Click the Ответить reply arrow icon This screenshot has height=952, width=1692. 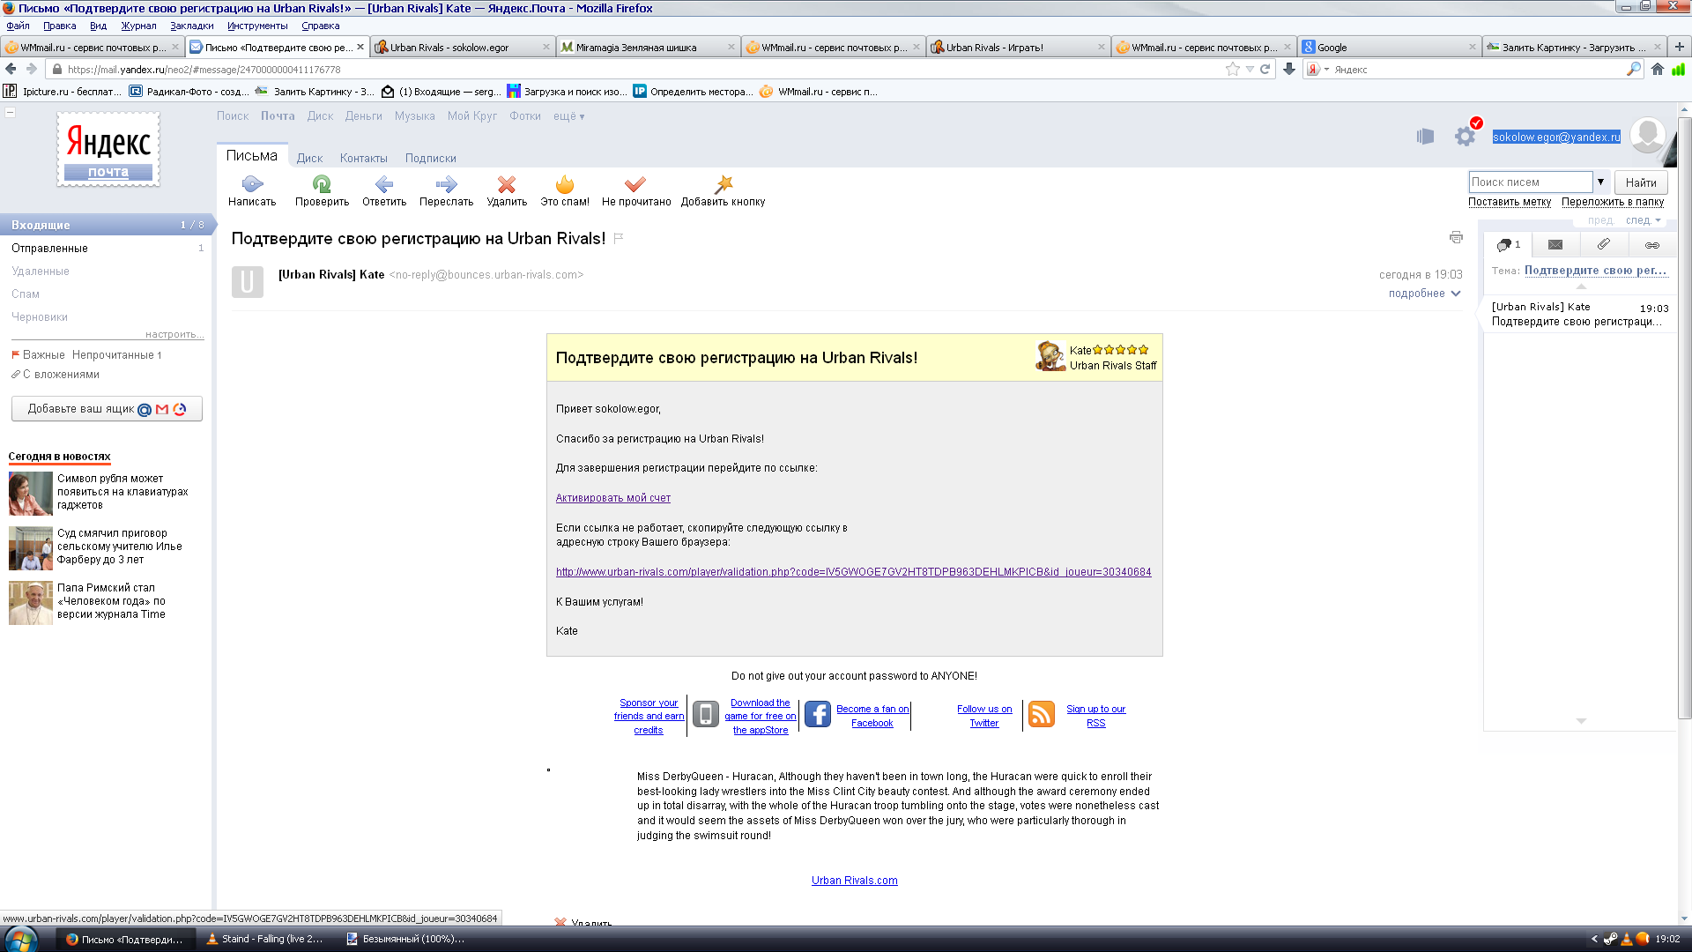point(384,184)
